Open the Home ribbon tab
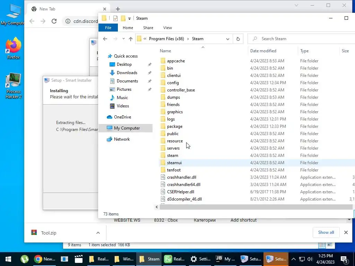Screen dimensions: 355x266 [x=128, y=28]
